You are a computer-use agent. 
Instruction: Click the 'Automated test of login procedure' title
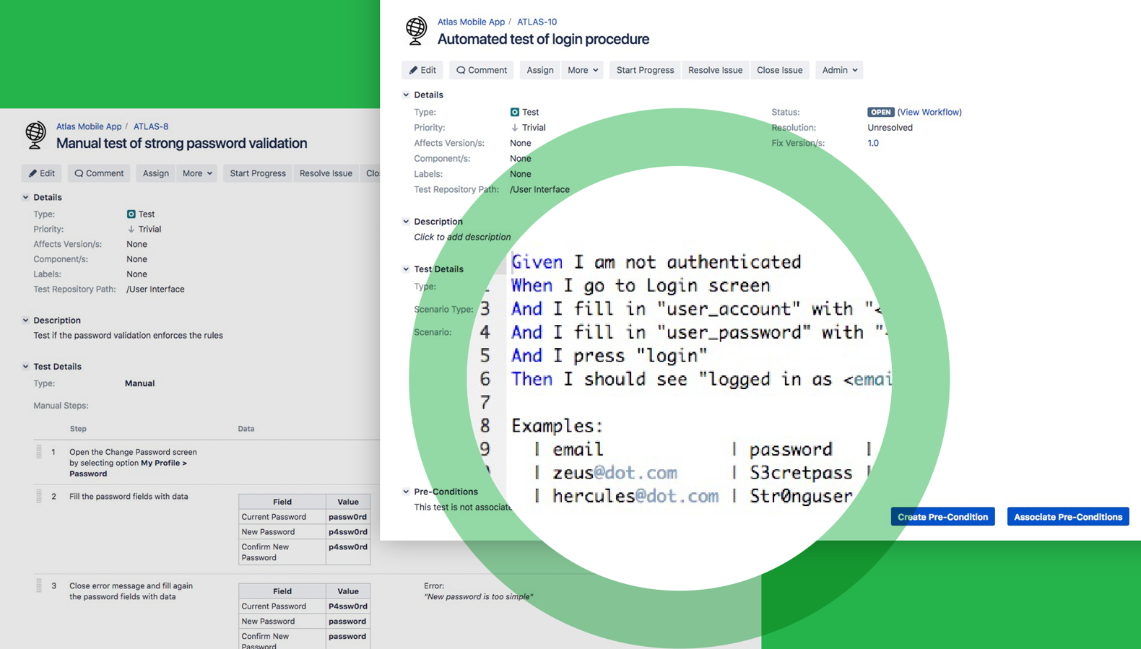pos(543,39)
